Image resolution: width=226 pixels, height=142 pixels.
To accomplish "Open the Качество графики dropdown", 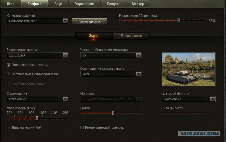I will (x=37, y=21).
